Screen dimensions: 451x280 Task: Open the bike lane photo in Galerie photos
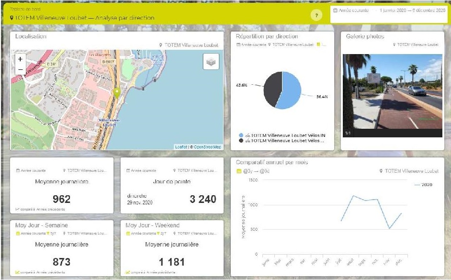[x=392, y=91]
